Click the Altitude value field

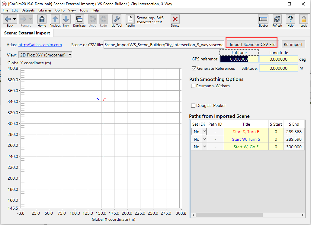tap(278, 68)
